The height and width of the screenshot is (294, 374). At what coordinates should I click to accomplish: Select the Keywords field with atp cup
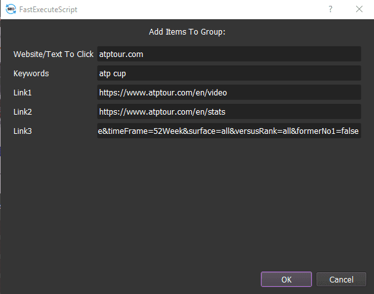pyautogui.click(x=229, y=73)
